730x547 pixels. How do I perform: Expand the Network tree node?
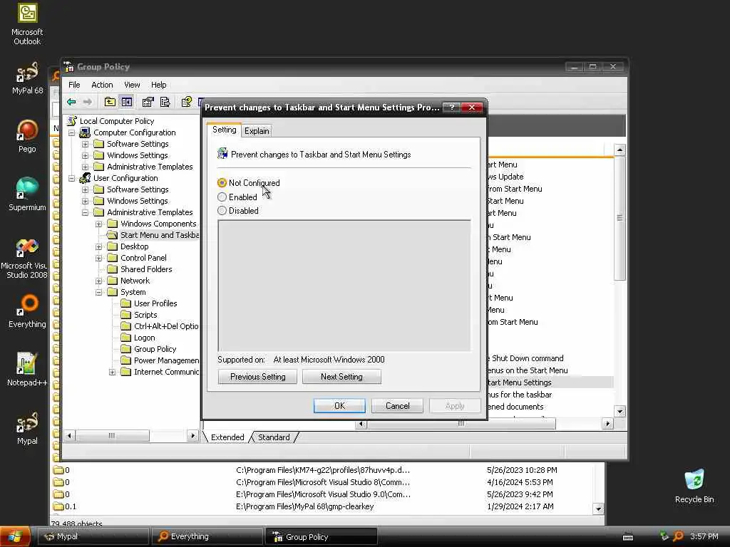[x=98, y=281]
